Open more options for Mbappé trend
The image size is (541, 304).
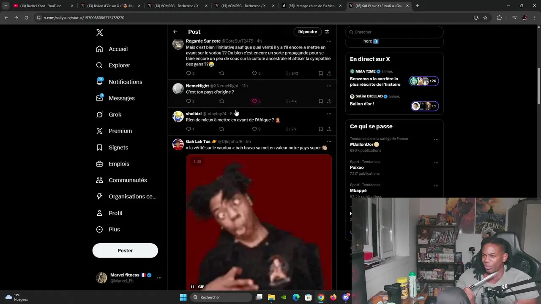tap(436, 186)
